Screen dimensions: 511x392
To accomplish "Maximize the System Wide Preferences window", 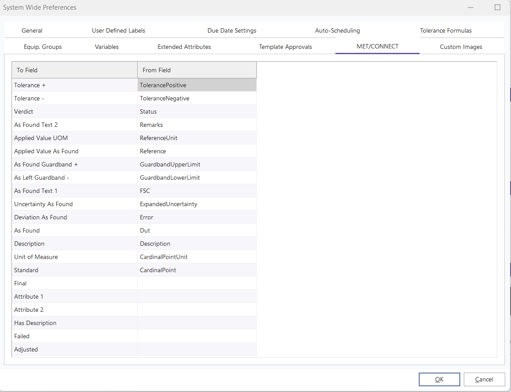I will pyautogui.click(x=497, y=7).
